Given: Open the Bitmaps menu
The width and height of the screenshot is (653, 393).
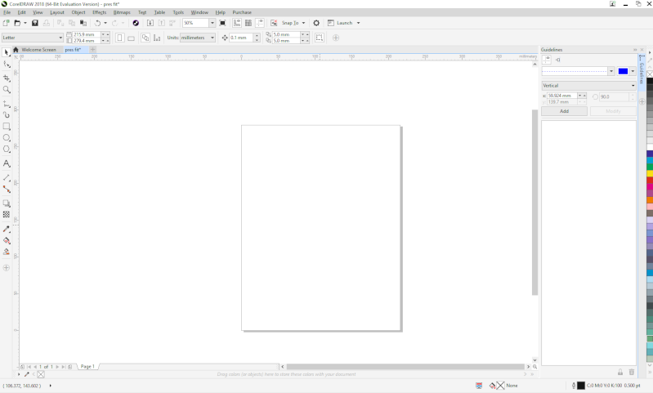Looking at the screenshot, I should 122,12.
